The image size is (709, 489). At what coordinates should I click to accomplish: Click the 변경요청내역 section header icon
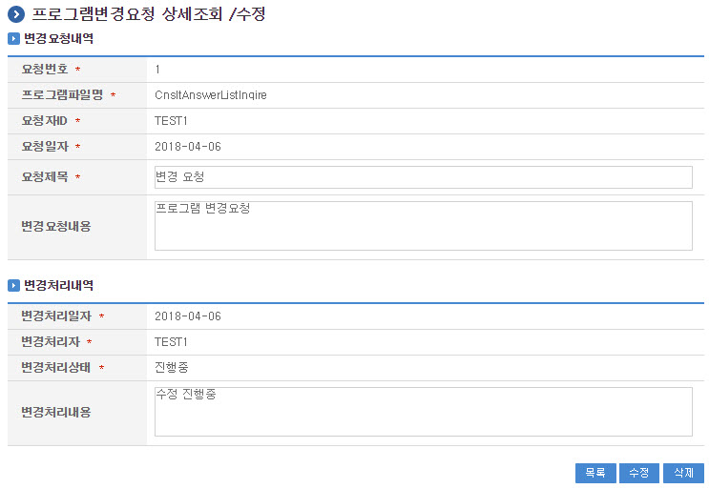13,39
